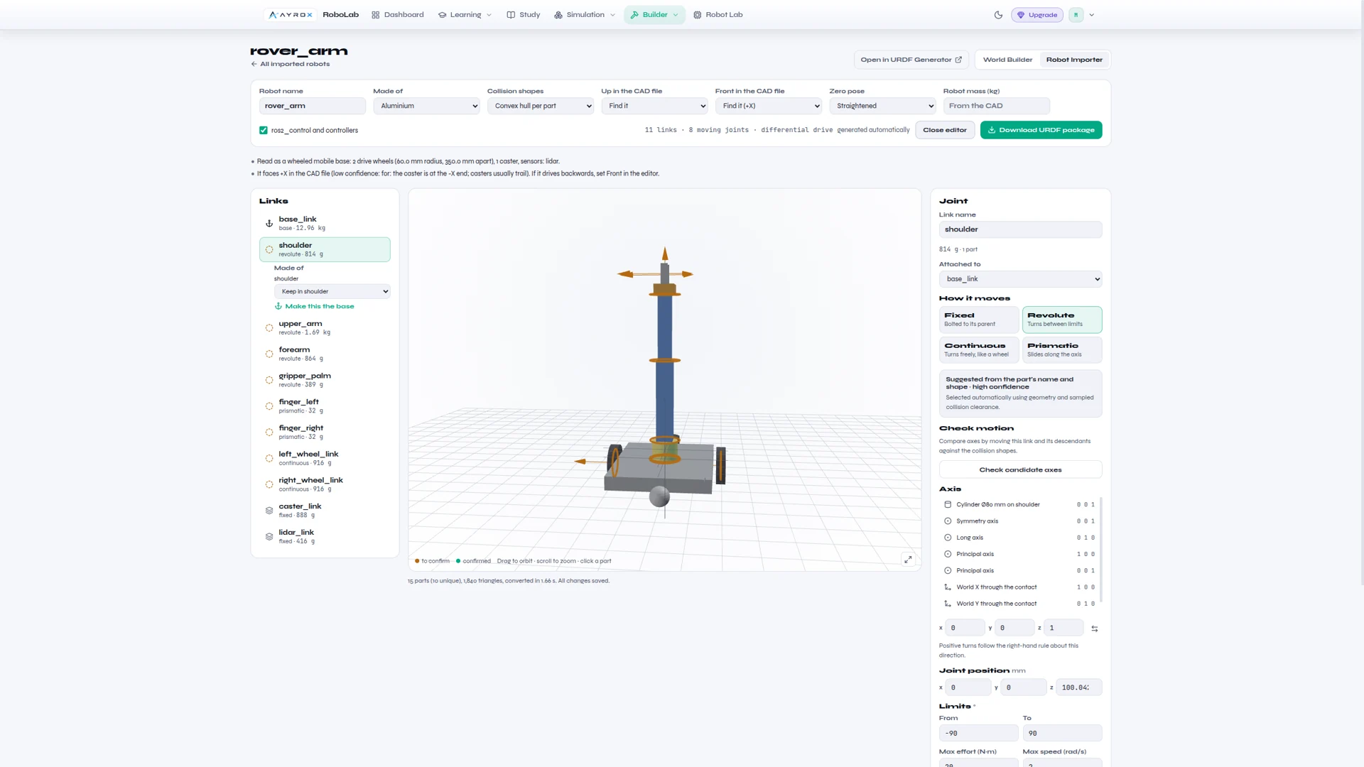Open the Zero pose dropdown
Screen dimensions: 1364x767
[x=882, y=106]
